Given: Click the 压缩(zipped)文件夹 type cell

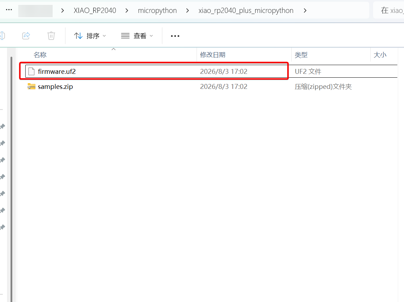Looking at the screenshot, I should 323,86.
